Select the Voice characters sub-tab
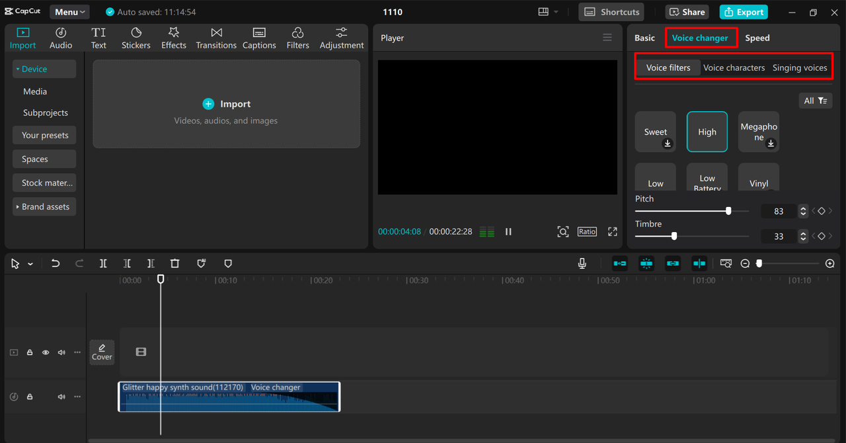 coord(734,67)
